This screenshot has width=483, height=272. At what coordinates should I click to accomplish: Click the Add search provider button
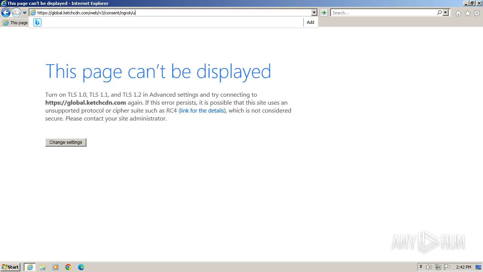311,22
